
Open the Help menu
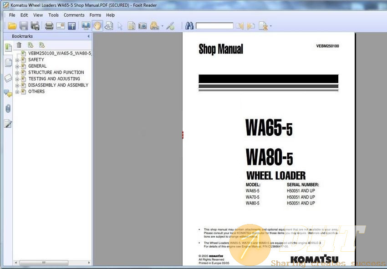pyautogui.click(x=110, y=15)
